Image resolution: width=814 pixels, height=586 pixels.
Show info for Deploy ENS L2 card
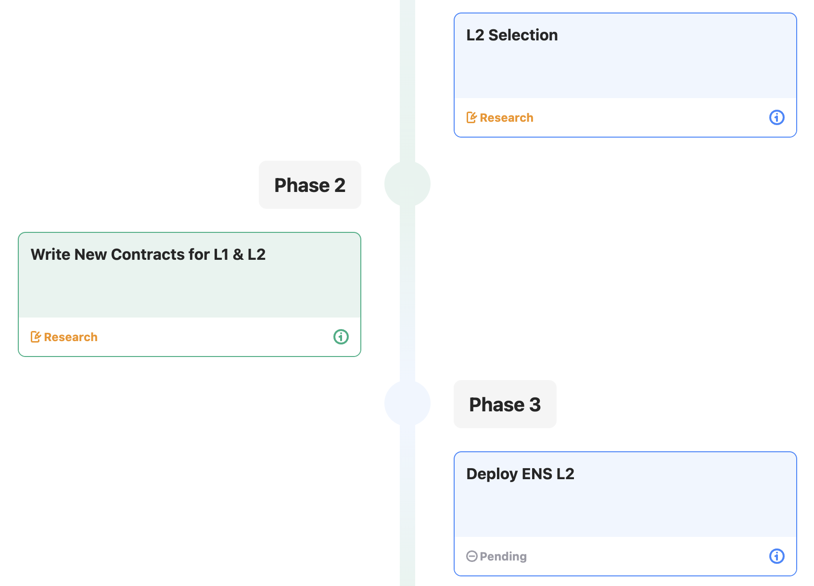click(776, 556)
